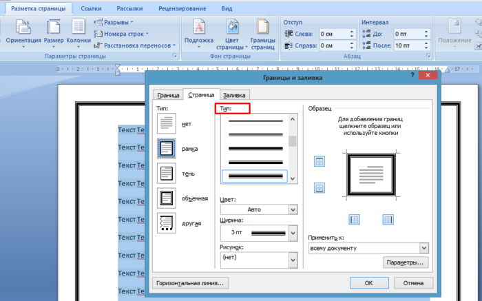Click the right indent marker on ruler
Image resolution: width=482 pixels, height=301 pixels.
point(448,71)
